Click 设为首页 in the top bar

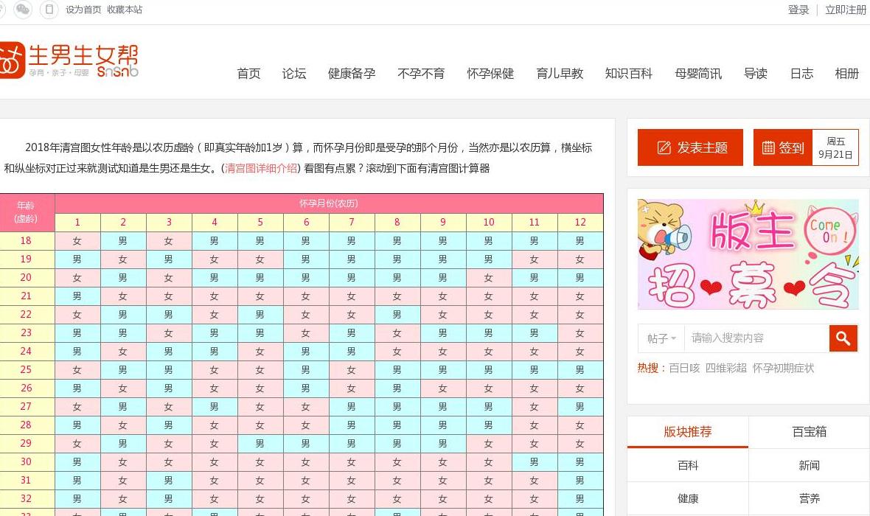(83, 10)
